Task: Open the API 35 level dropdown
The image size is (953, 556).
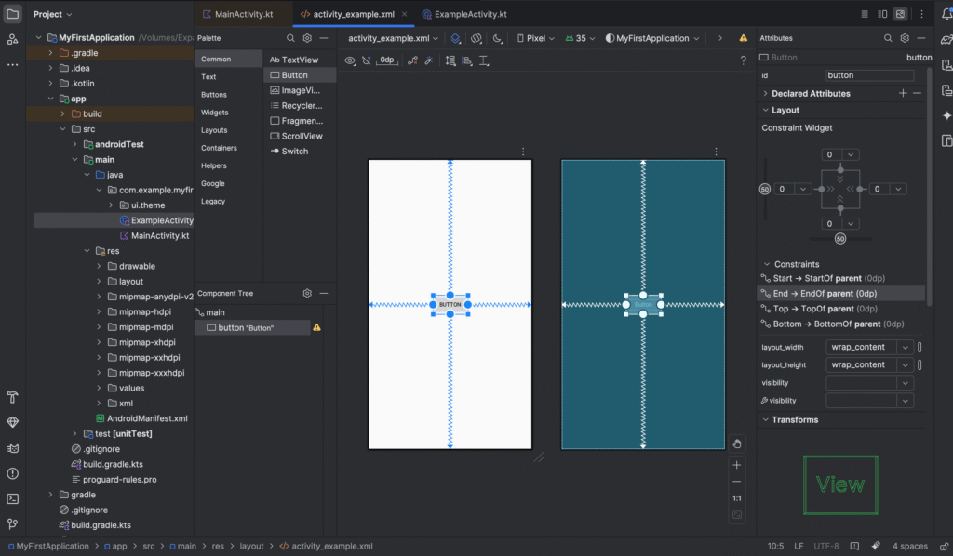Action: tap(580, 38)
